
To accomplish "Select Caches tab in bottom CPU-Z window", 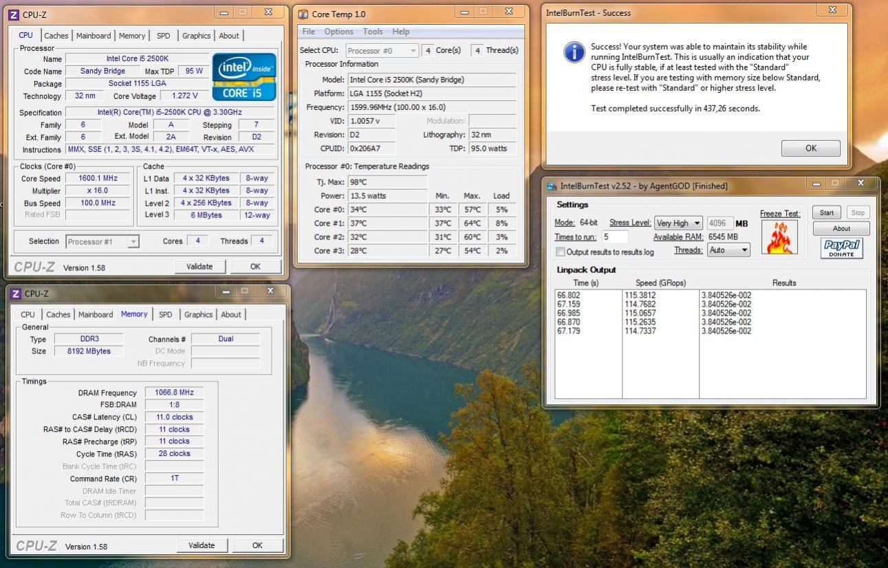I will 58,315.
